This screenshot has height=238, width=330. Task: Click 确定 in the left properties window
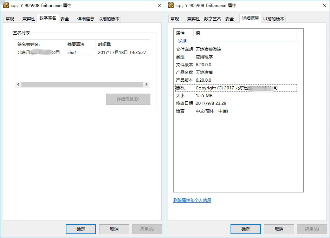(x=80, y=229)
